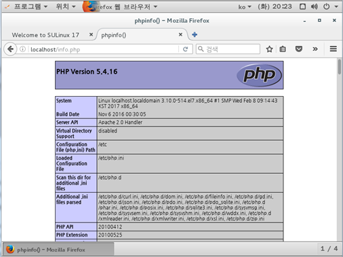Screen dimensions: 343x257
Task: Click the 20100412 value
Action: tap(110, 227)
